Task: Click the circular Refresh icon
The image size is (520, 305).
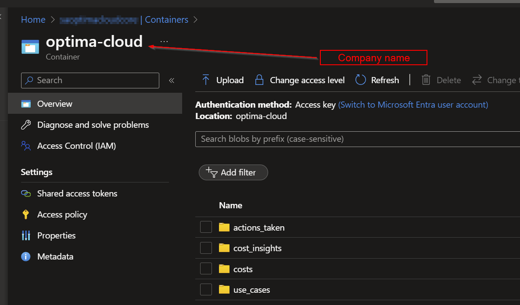Action: pyautogui.click(x=360, y=80)
